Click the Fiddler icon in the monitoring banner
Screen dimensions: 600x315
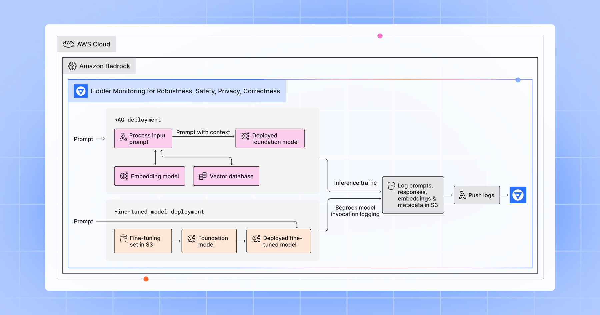click(x=80, y=91)
